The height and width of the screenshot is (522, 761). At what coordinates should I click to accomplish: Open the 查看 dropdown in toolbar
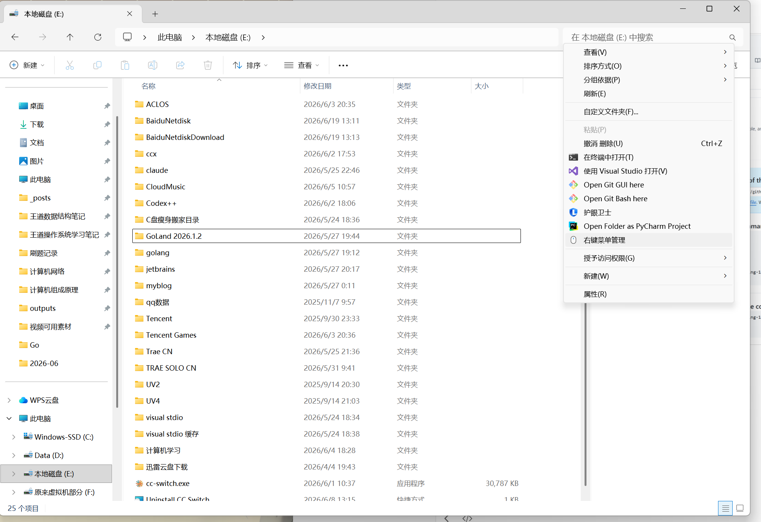click(302, 65)
